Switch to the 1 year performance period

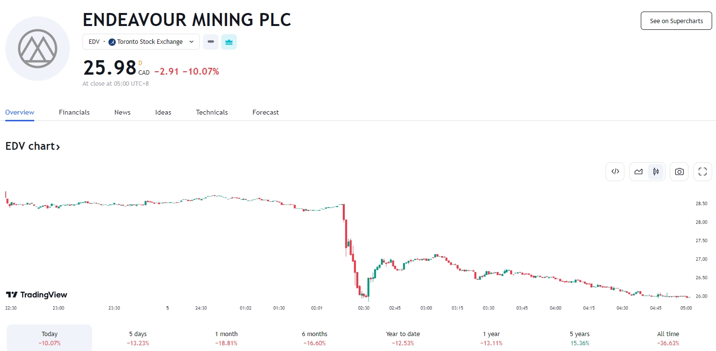pos(491,338)
